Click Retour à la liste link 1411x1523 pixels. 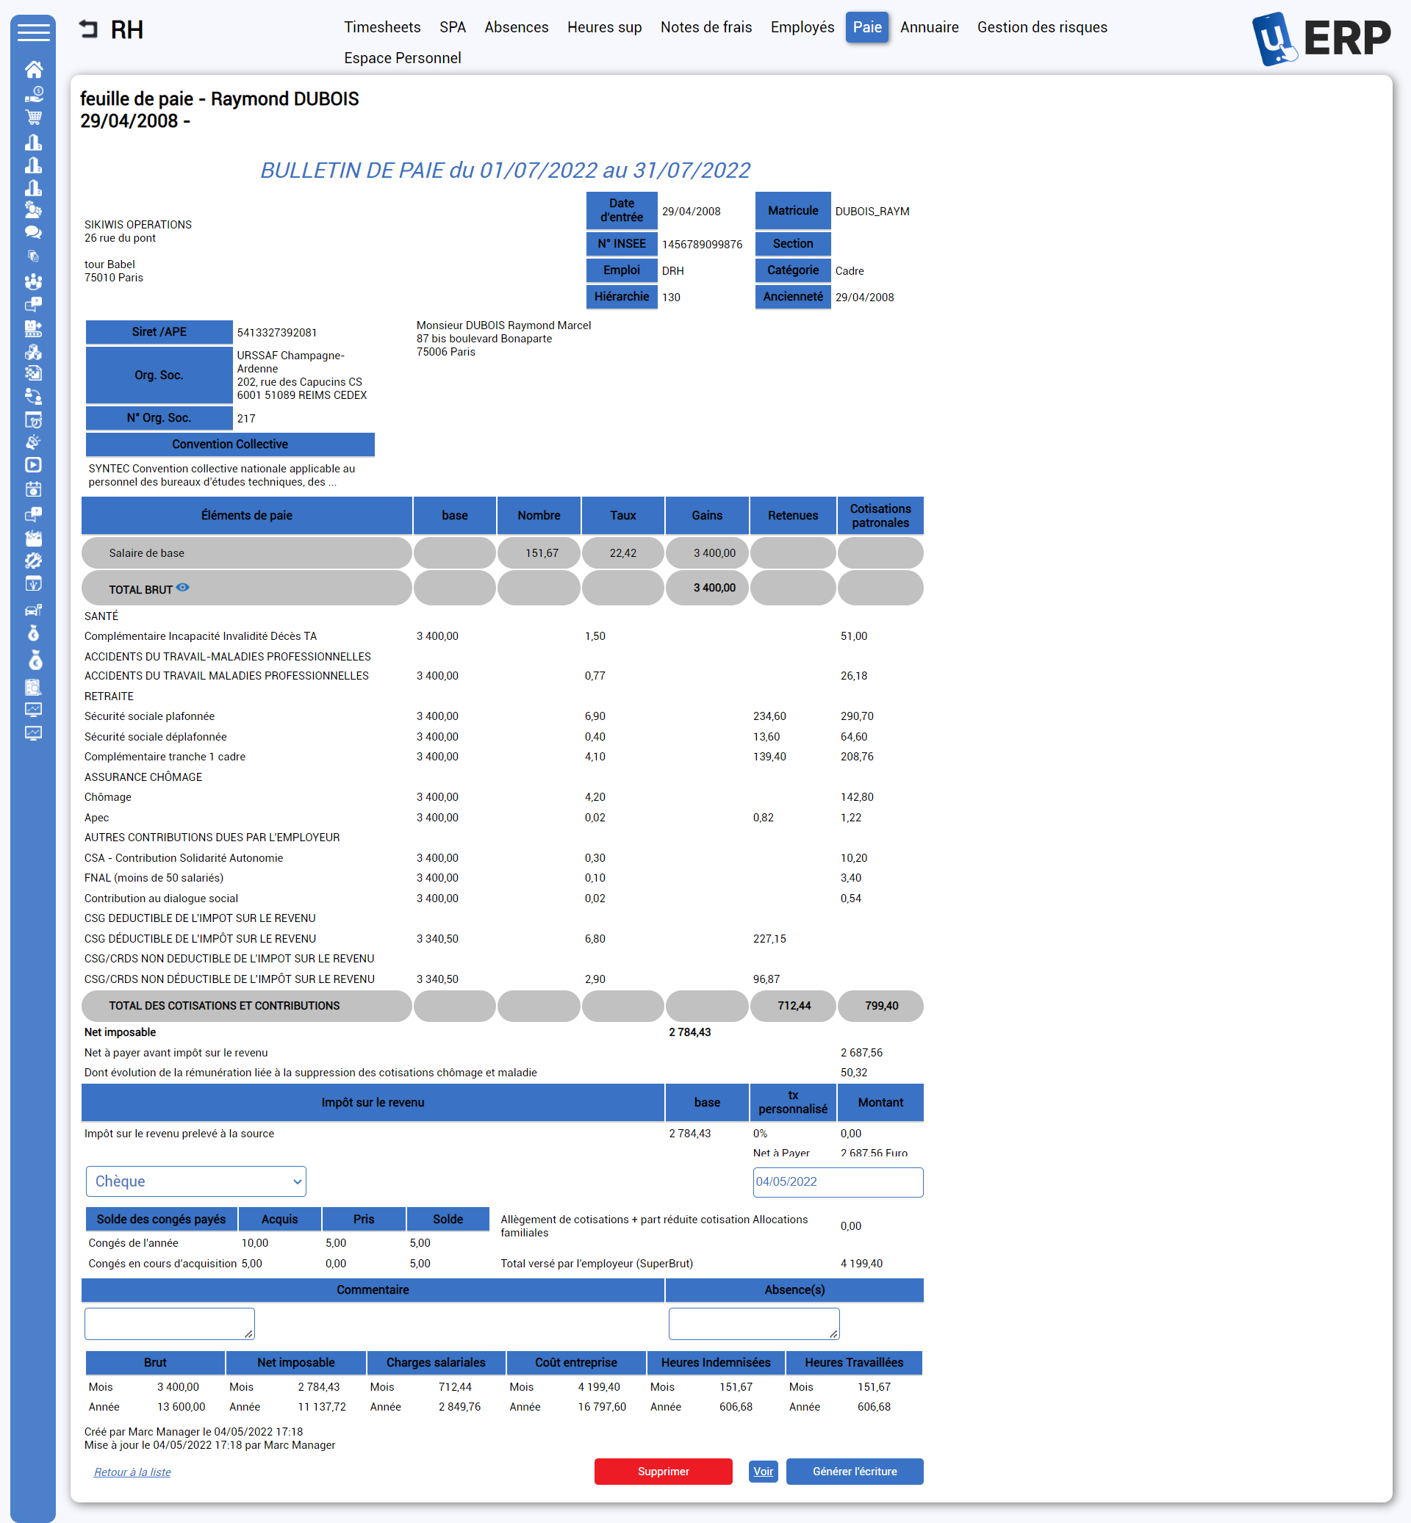click(x=130, y=1470)
